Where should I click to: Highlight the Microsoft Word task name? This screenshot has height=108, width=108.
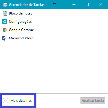pyautogui.click(x=21, y=38)
